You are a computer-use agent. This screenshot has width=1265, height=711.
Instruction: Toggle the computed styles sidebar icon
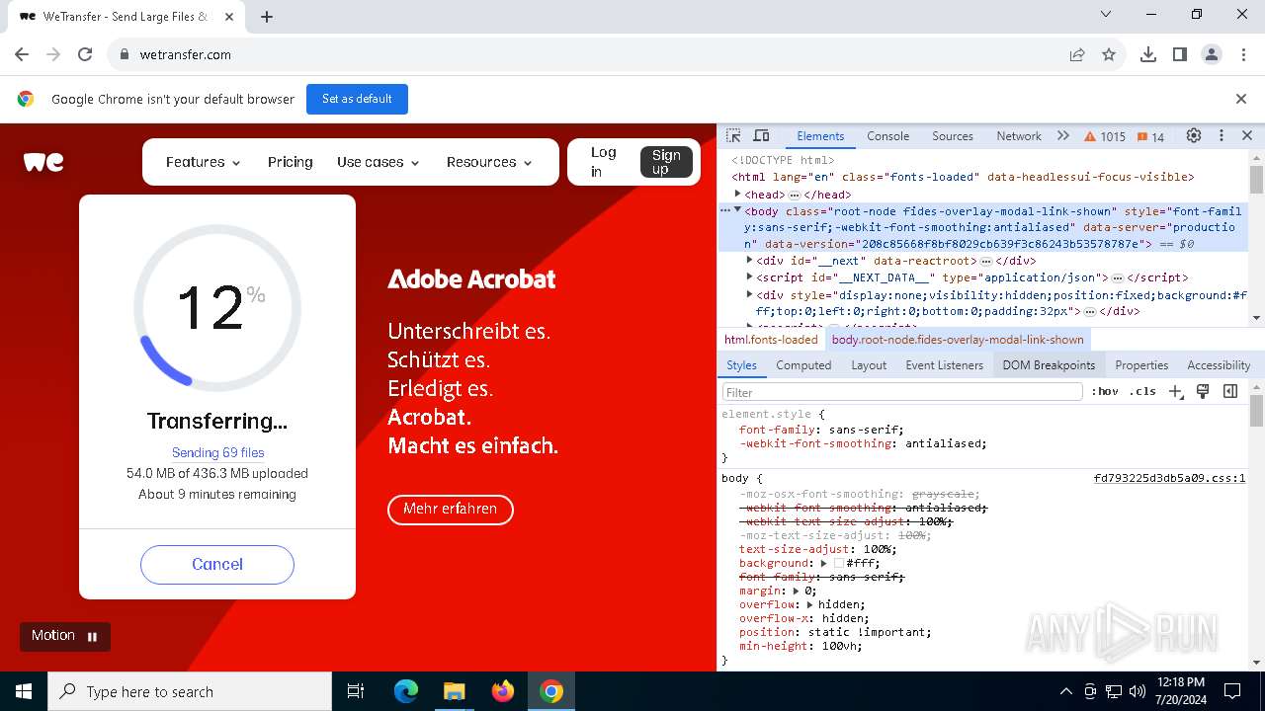point(1230,392)
